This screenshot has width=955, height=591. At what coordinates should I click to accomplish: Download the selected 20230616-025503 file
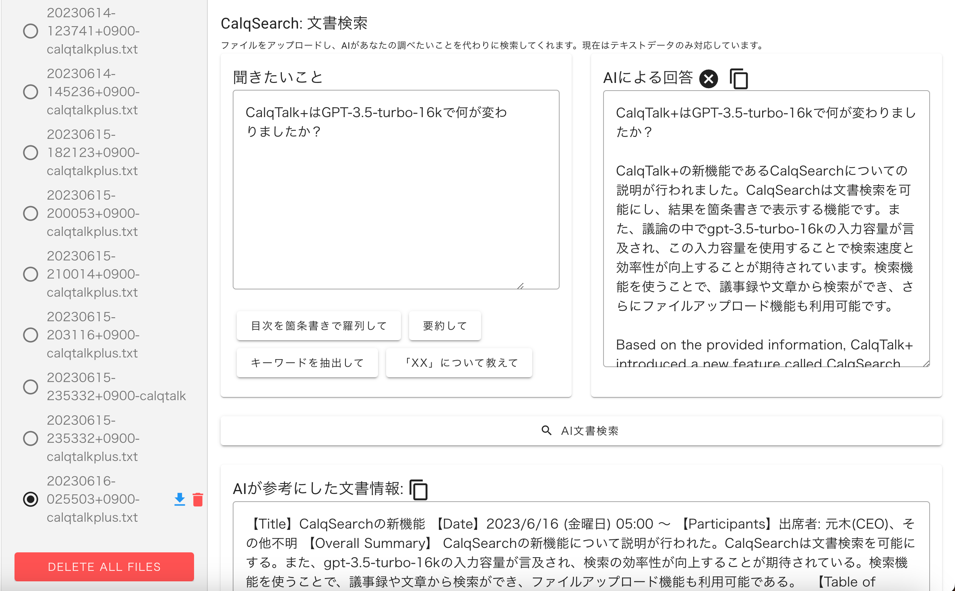180,499
